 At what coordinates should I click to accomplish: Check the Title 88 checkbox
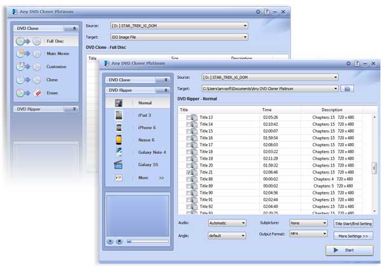tap(188, 179)
